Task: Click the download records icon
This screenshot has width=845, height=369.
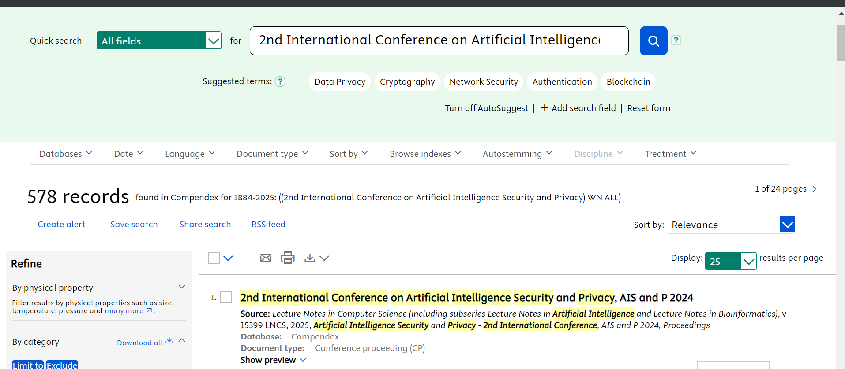Action: coord(310,258)
